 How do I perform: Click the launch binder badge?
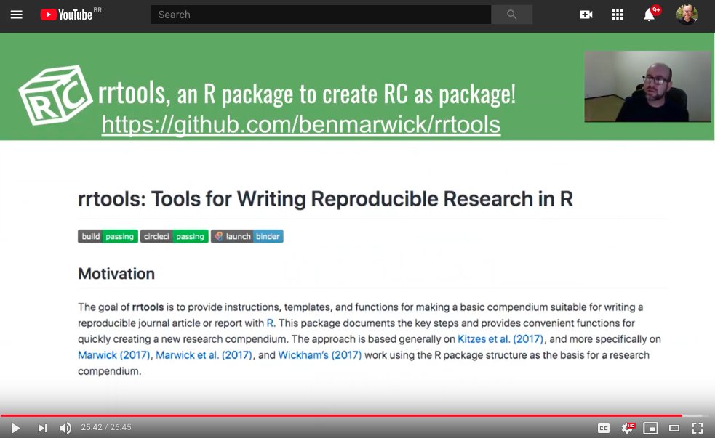247,236
